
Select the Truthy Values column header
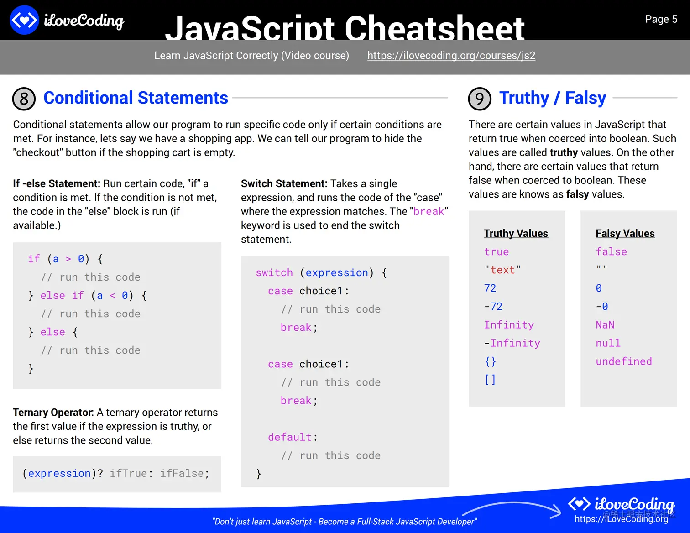coord(516,233)
